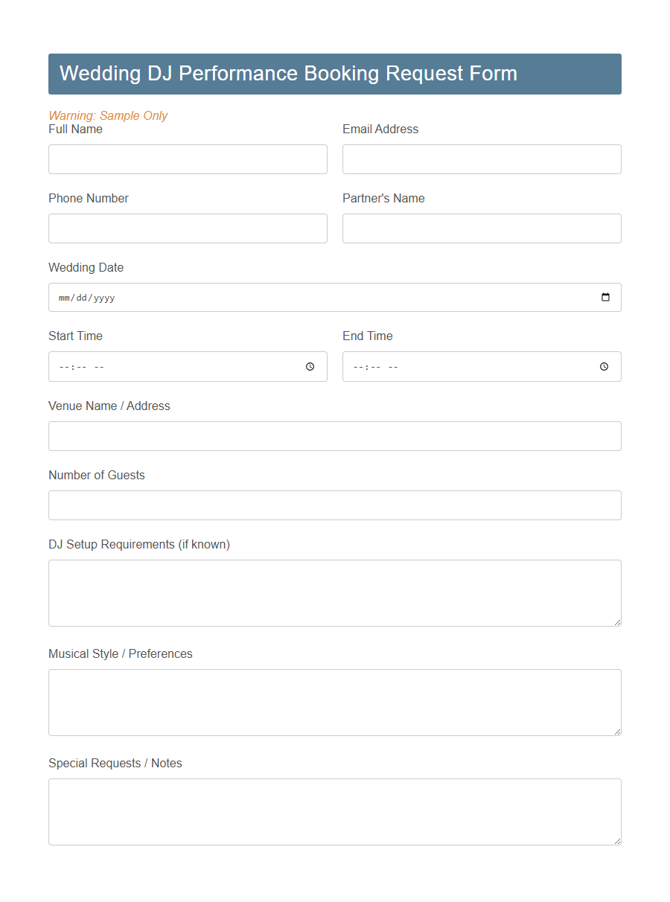Screen dimensions: 670x902
Task: Open the Start Time clock icon
Action: tap(310, 366)
